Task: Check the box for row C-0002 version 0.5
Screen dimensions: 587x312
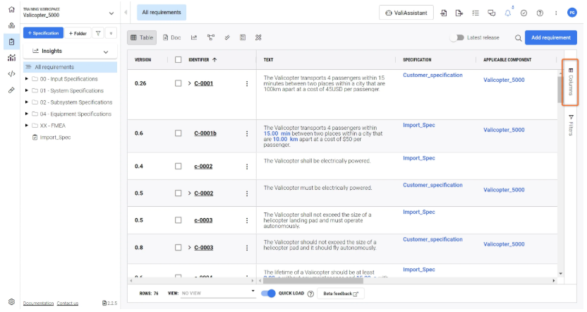Action: [x=178, y=193]
